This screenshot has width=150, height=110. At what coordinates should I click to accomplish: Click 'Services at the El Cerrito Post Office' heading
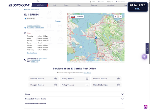pos(74,69)
